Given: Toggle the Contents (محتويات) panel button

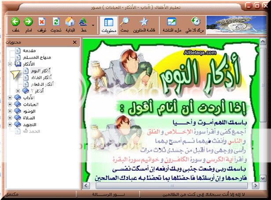Looking at the screenshot, I should 108,22.
